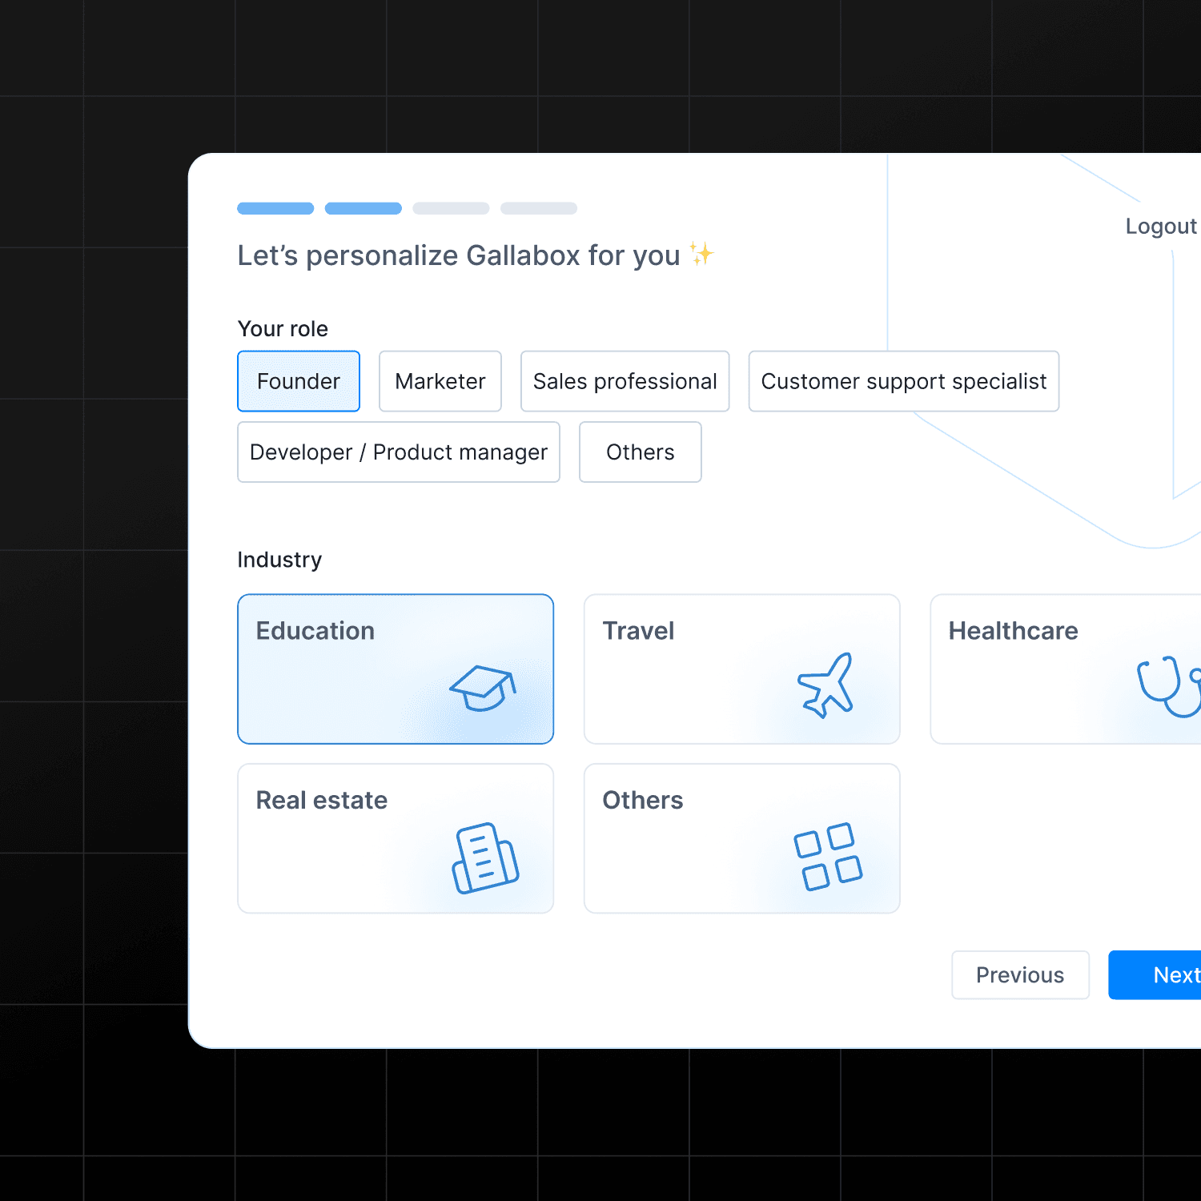Click the "Your role" label
1201x1201 pixels.
tap(283, 329)
